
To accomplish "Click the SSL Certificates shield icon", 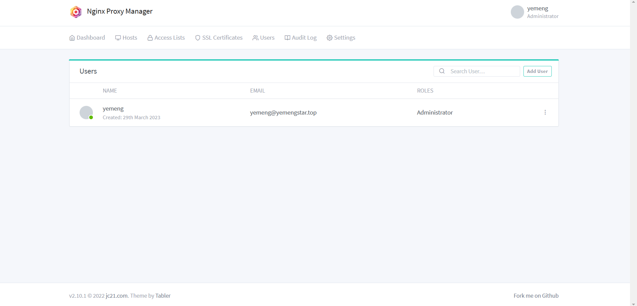I will (x=198, y=38).
